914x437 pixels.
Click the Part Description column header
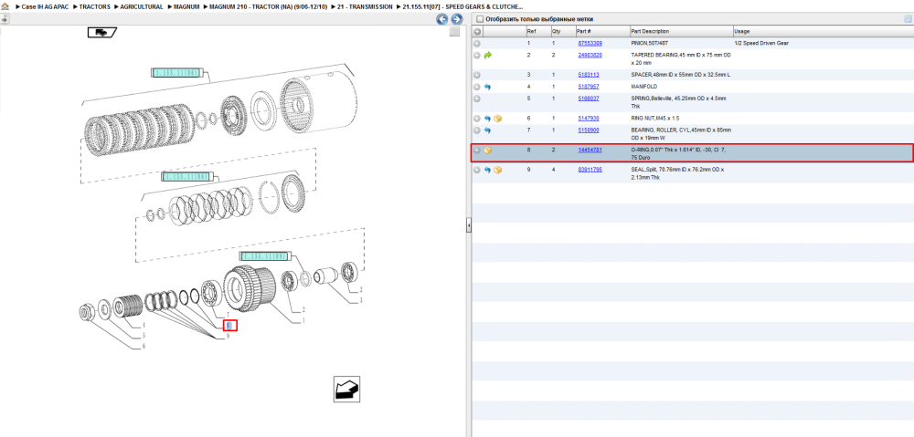682,31
